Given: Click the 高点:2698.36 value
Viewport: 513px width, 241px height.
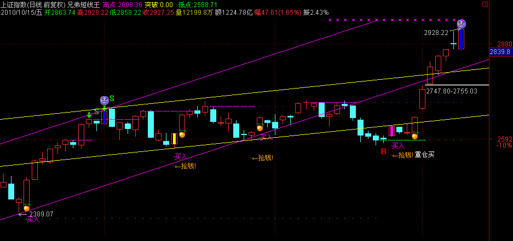Looking at the screenshot, I should 122,5.
